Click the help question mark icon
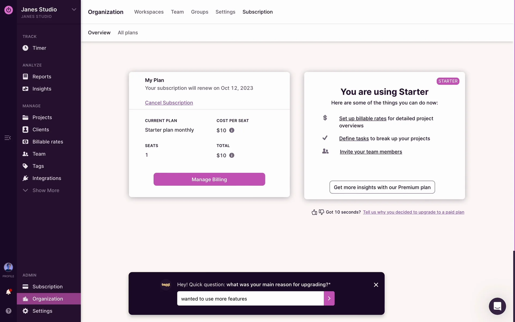This screenshot has height=322, width=515. (9, 311)
